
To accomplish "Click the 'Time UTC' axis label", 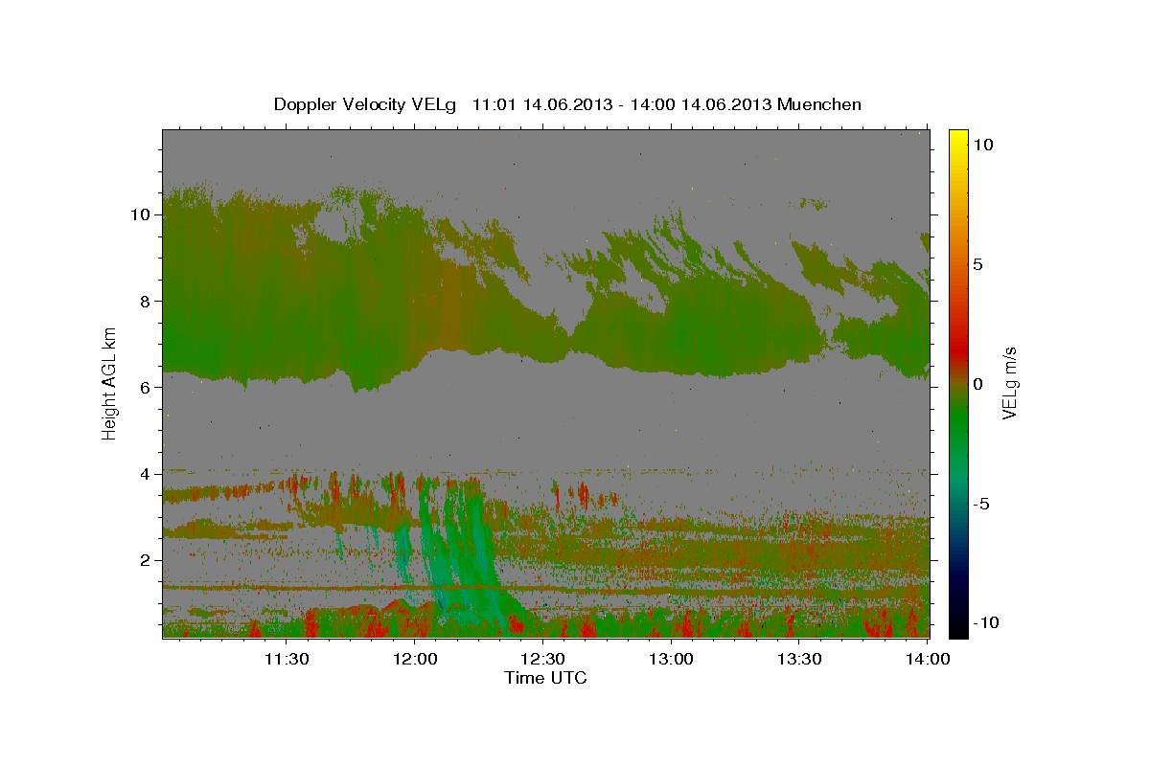I will tap(545, 678).
